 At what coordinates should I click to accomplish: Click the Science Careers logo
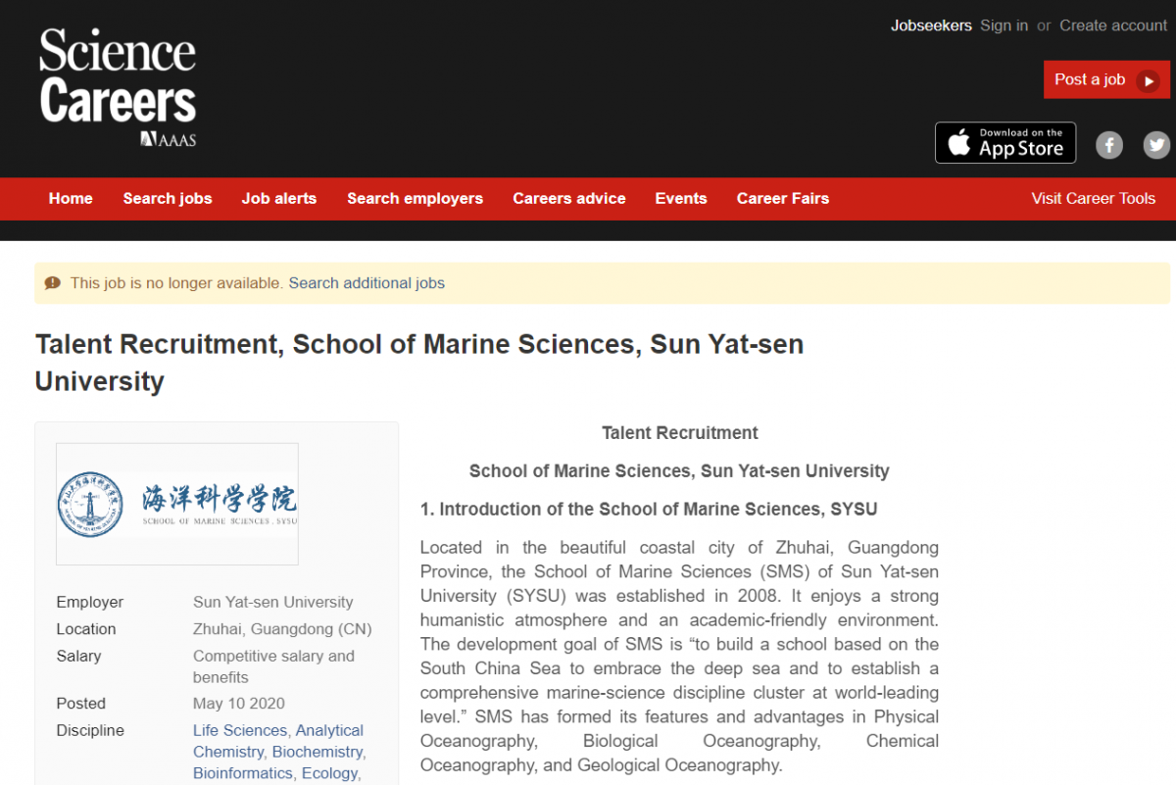coord(118,87)
